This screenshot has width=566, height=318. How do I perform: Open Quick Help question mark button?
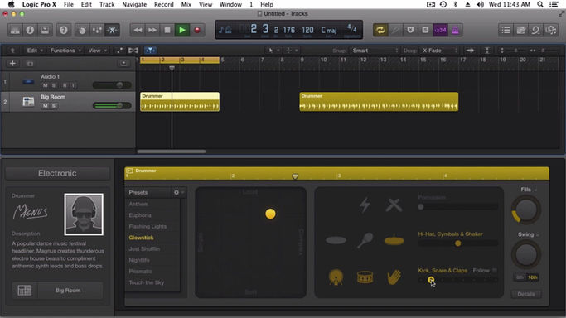64,30
